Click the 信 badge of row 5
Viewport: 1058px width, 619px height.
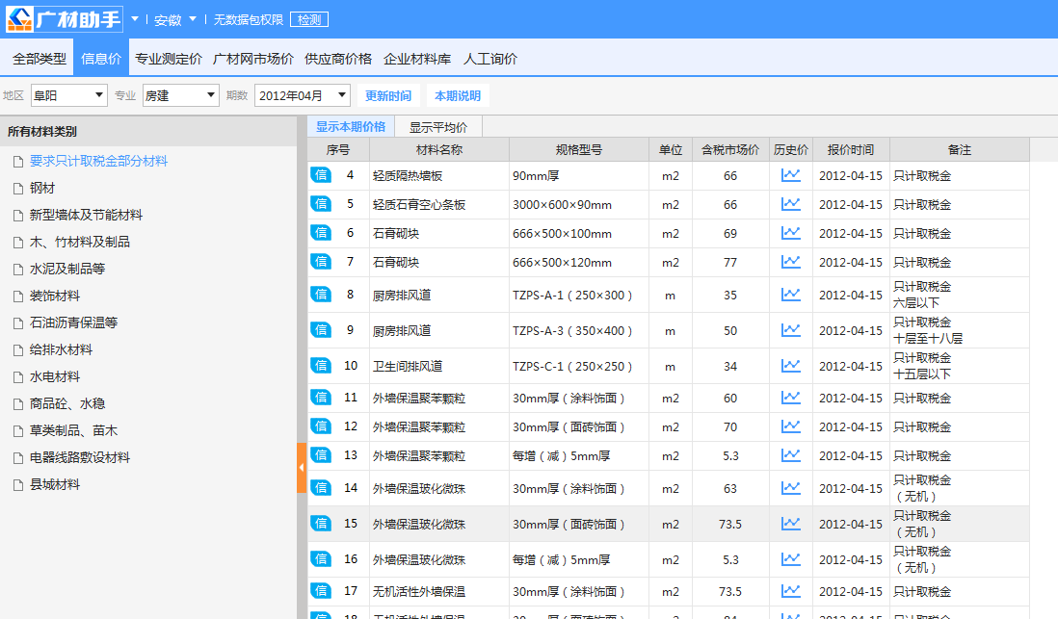321,204
